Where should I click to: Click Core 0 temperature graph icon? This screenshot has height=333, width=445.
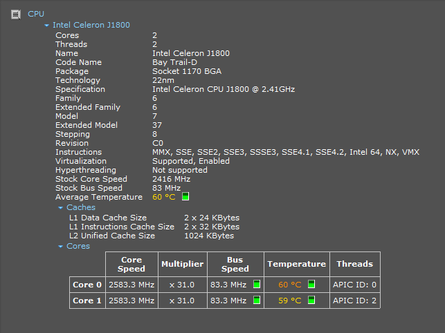[311, 284]
